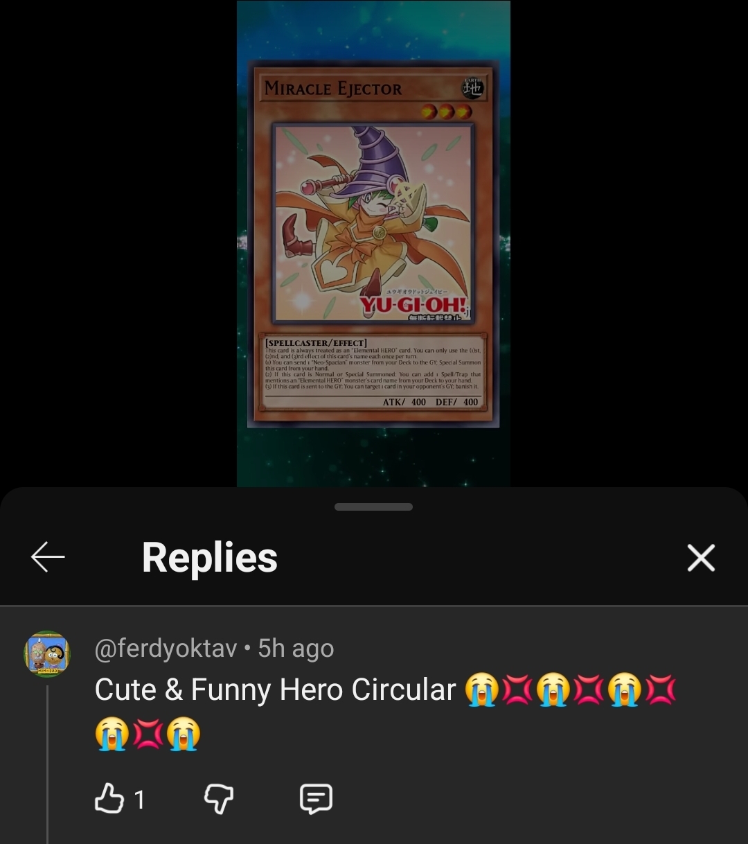This screenshot has height=844, width=748.
Task: Tap the panel drag handle bar
Action: tap(373, 507)
